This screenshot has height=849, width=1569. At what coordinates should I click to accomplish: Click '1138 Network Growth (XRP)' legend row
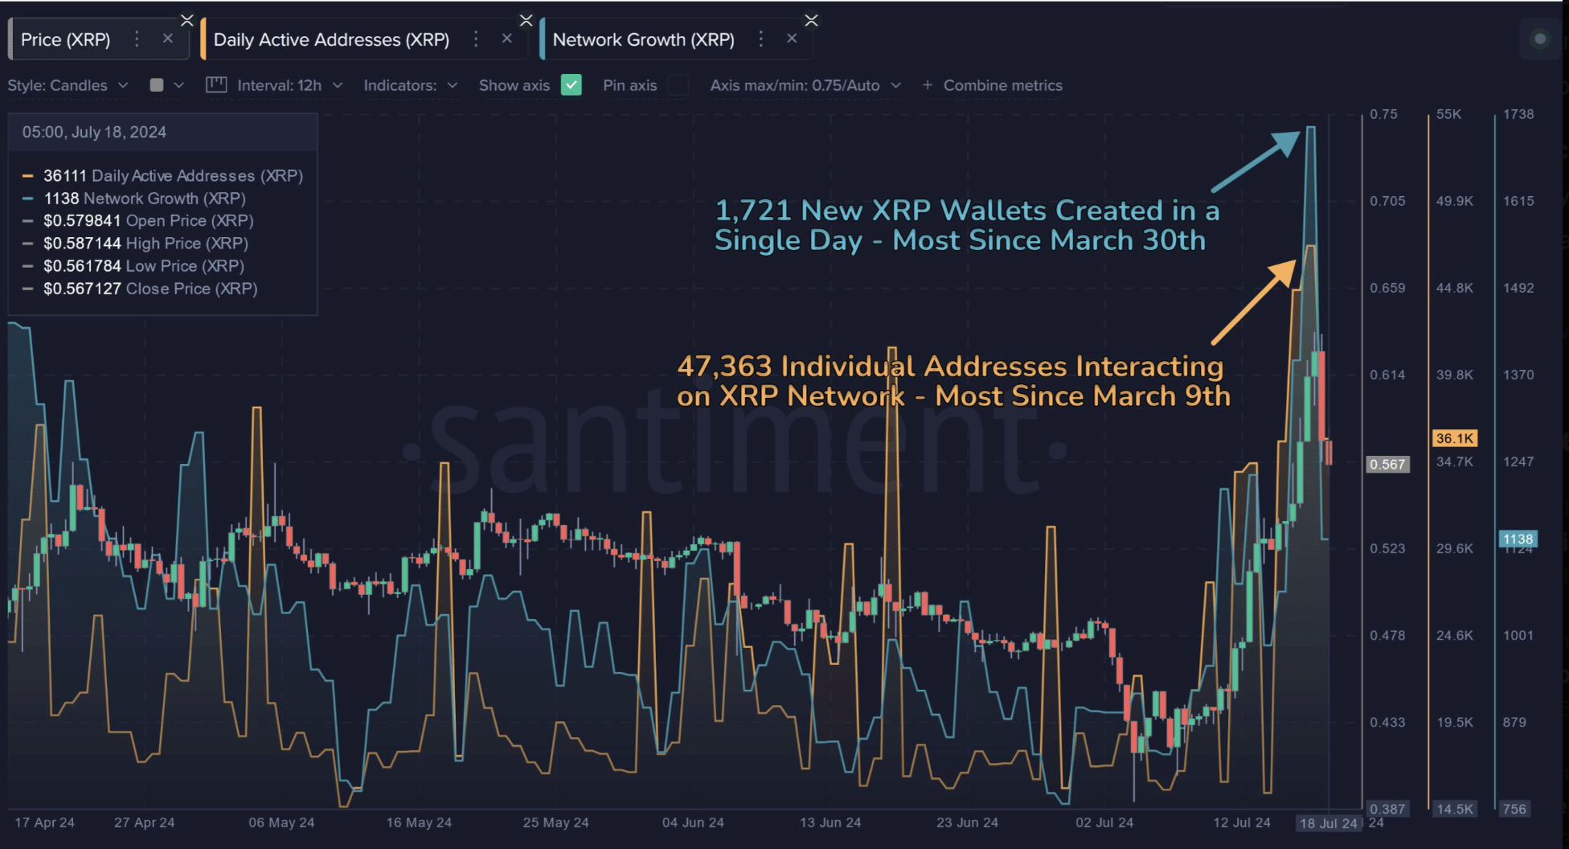point(135,198)
